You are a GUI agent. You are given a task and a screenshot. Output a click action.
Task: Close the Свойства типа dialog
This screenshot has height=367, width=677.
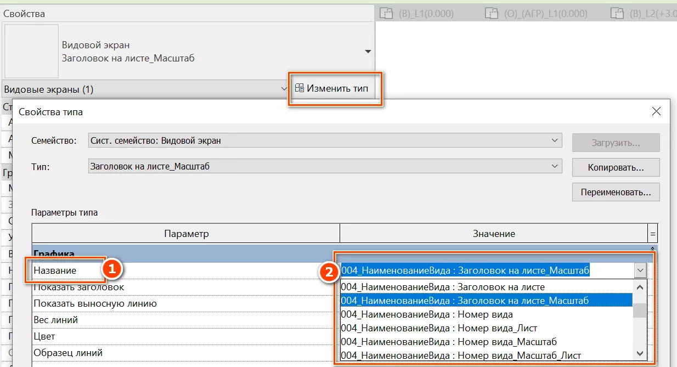pyautogui.click(x=656, y=111)
